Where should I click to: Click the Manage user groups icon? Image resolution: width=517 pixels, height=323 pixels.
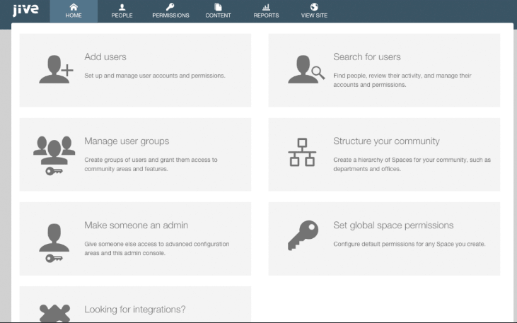pyautogui.click(x=54, y=155)
